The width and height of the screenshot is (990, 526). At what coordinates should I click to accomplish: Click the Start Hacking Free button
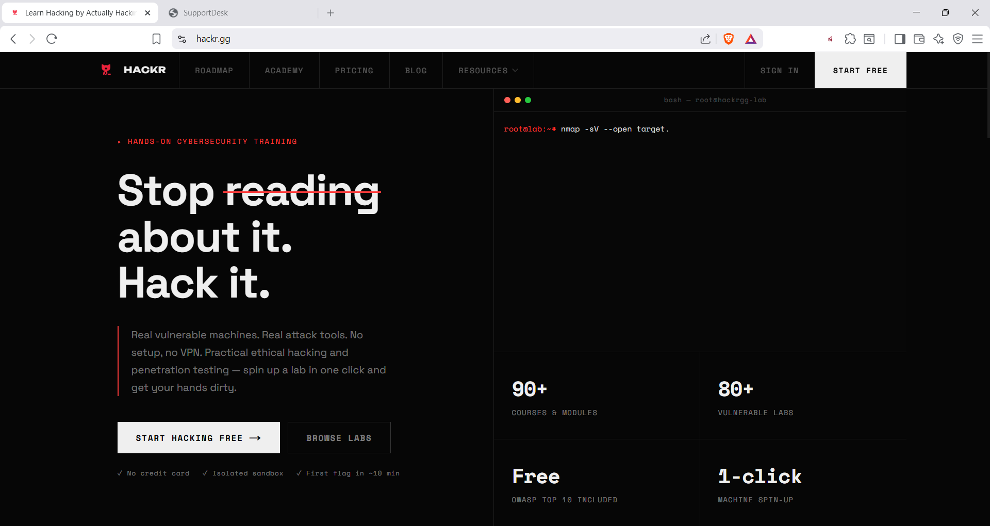pyautogui.click(x=199, y=438)
